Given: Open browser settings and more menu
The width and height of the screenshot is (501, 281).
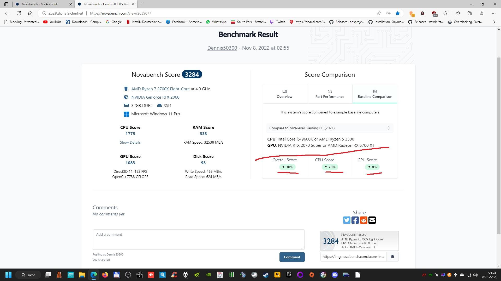Looking at the screenshot, I should (493, 13).
